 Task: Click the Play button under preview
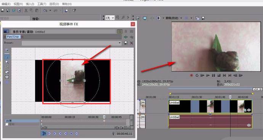pos(208,75)
